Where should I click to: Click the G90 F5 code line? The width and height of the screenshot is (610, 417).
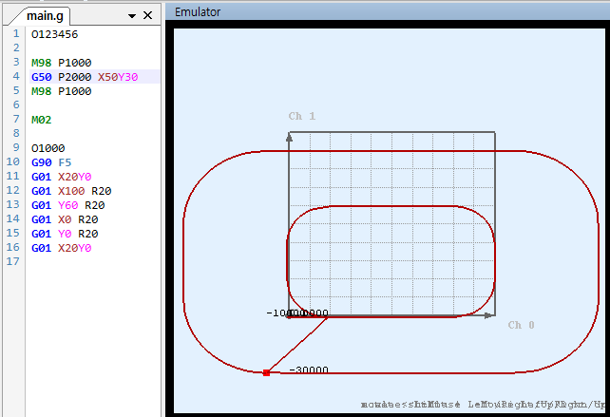[51, 162]
